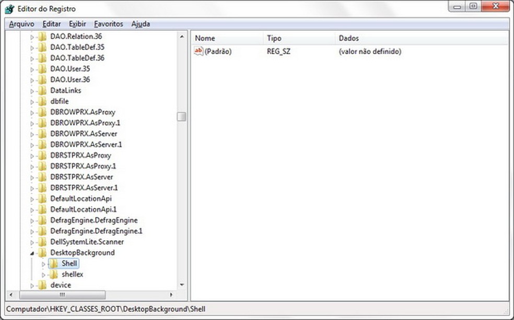
Task: Open the Editar menu
Action: [52, 24]
